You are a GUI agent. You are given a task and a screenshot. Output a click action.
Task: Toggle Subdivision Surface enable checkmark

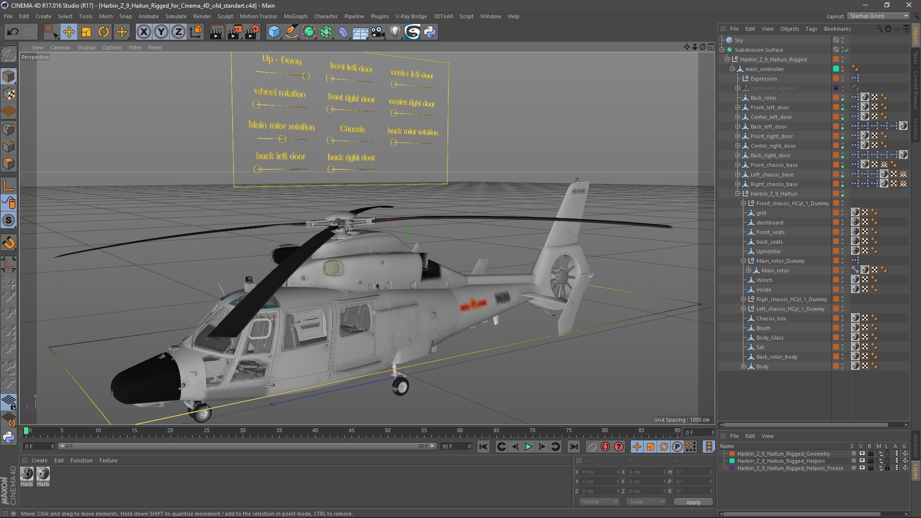[847, 50]
